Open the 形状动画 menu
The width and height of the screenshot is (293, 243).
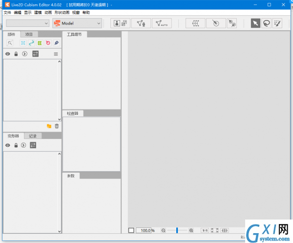pyautogui.click(x=62, y=13)
